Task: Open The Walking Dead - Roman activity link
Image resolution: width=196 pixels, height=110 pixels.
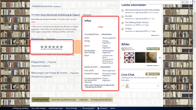Action: (137, 22)
